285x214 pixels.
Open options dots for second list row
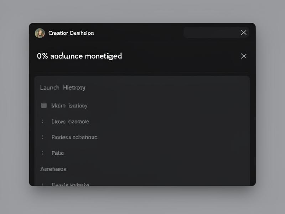click(42, 121)
